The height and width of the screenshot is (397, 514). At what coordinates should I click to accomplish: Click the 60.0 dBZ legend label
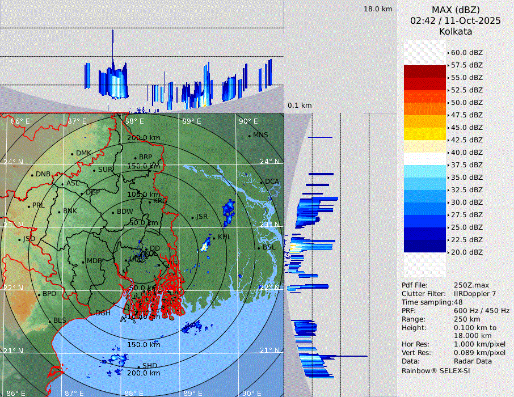466,53
